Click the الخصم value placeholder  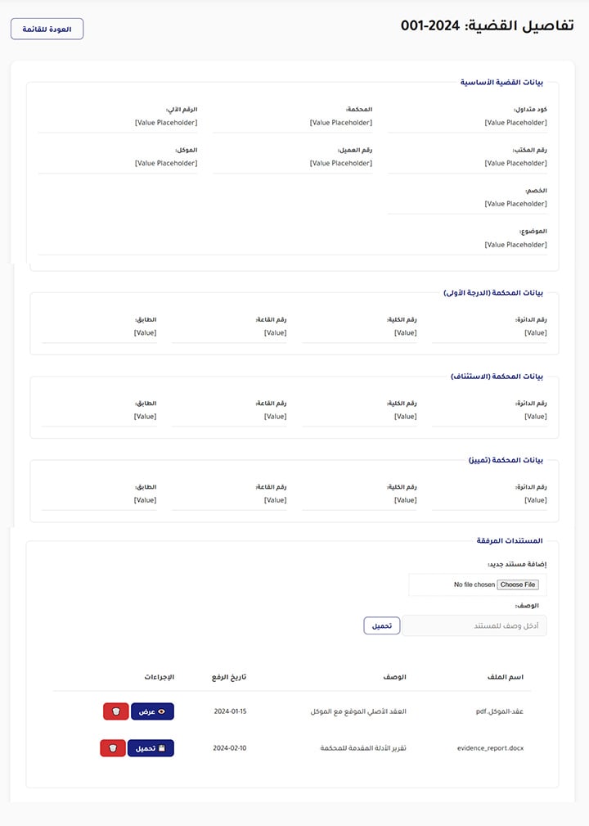pos(516,204)
